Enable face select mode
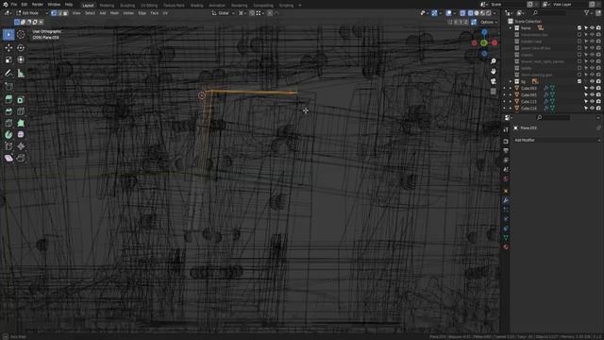This screenshot has height=340, width=604. tap(65, 13)
